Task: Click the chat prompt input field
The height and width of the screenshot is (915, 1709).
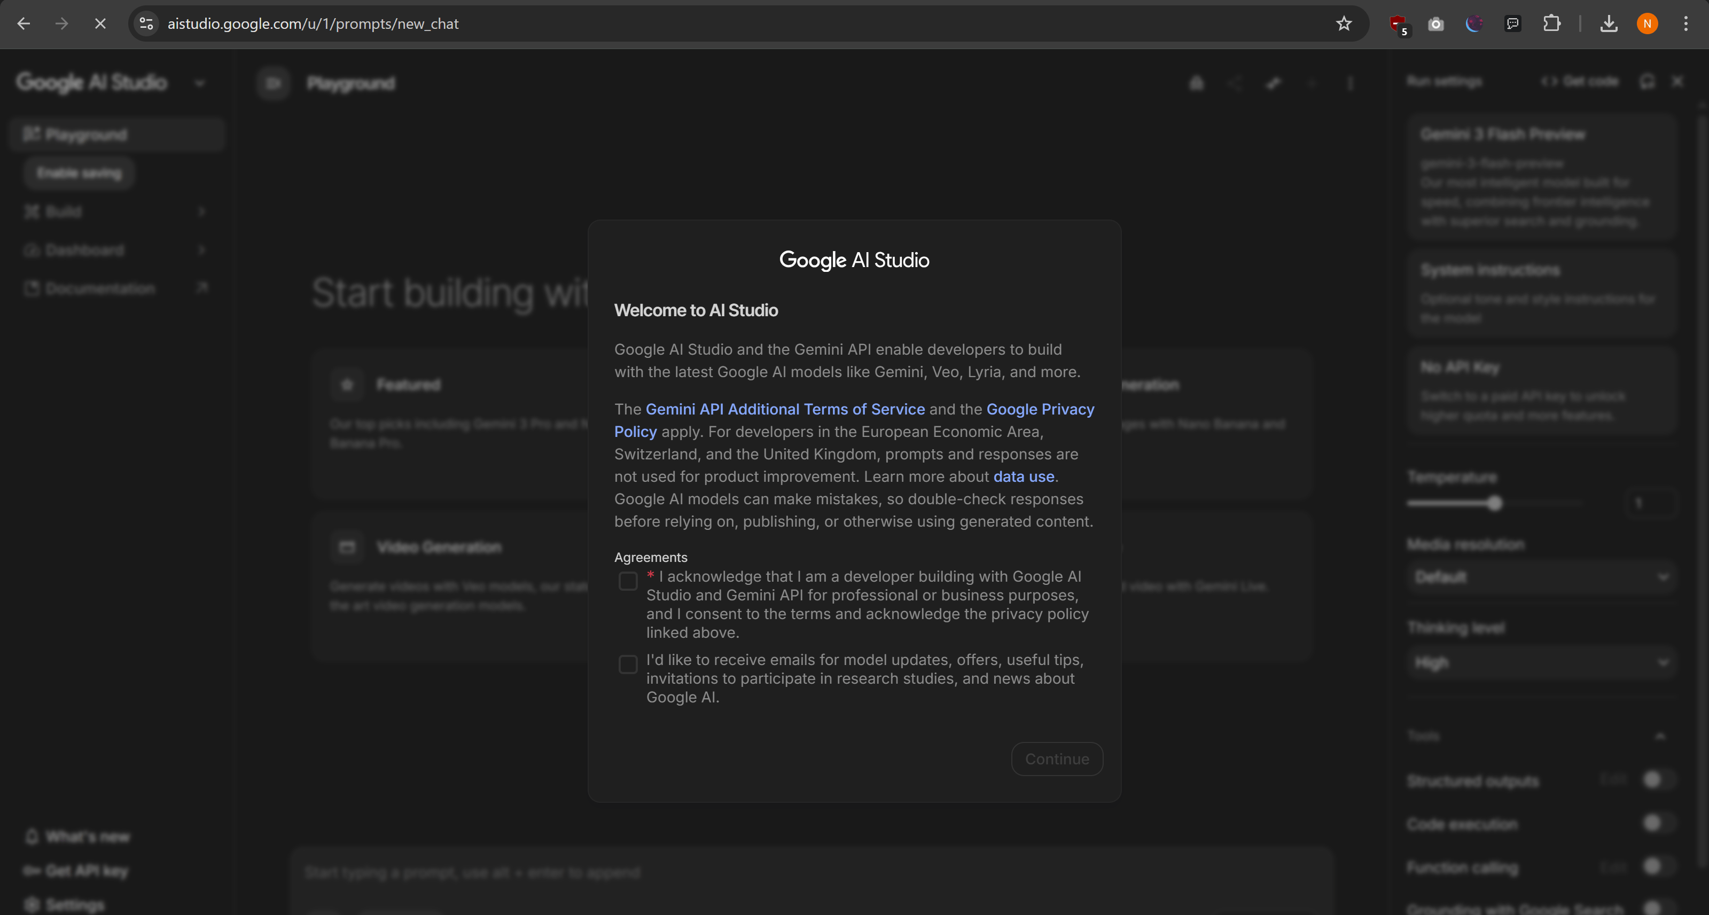Action: point(812,872)
